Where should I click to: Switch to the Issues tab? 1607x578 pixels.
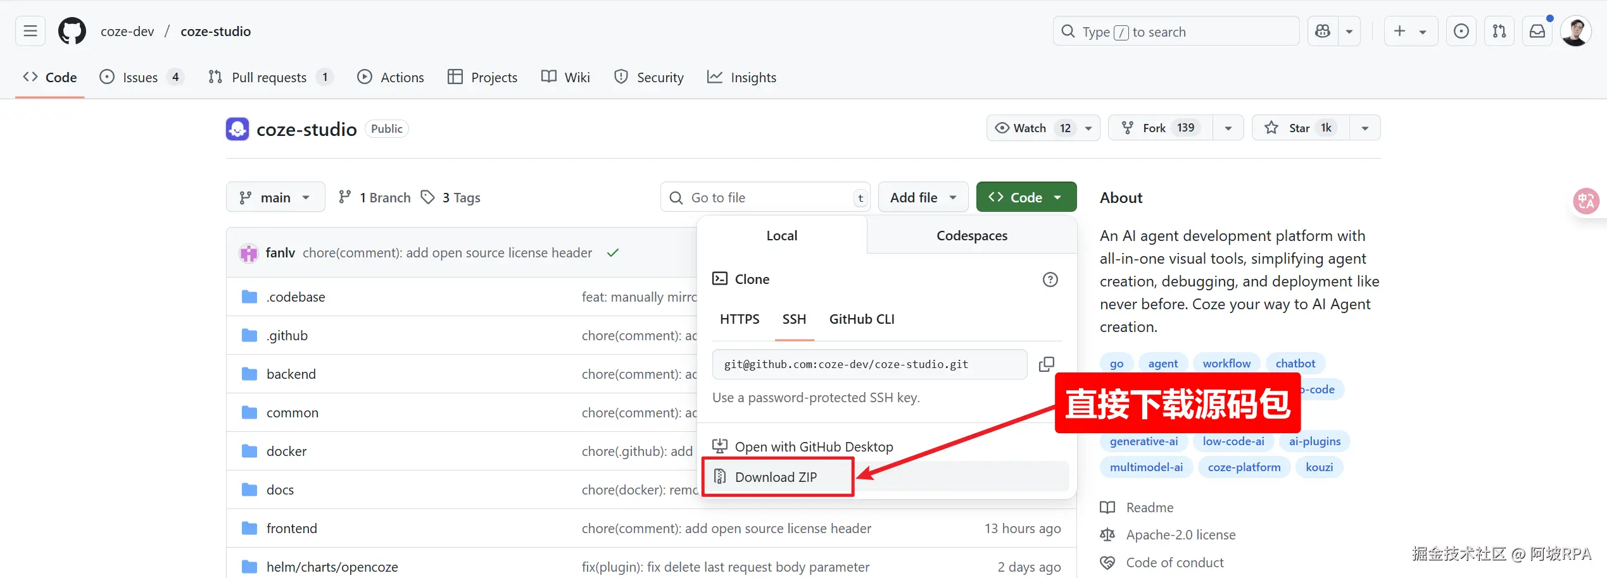(x=142, y=77)
